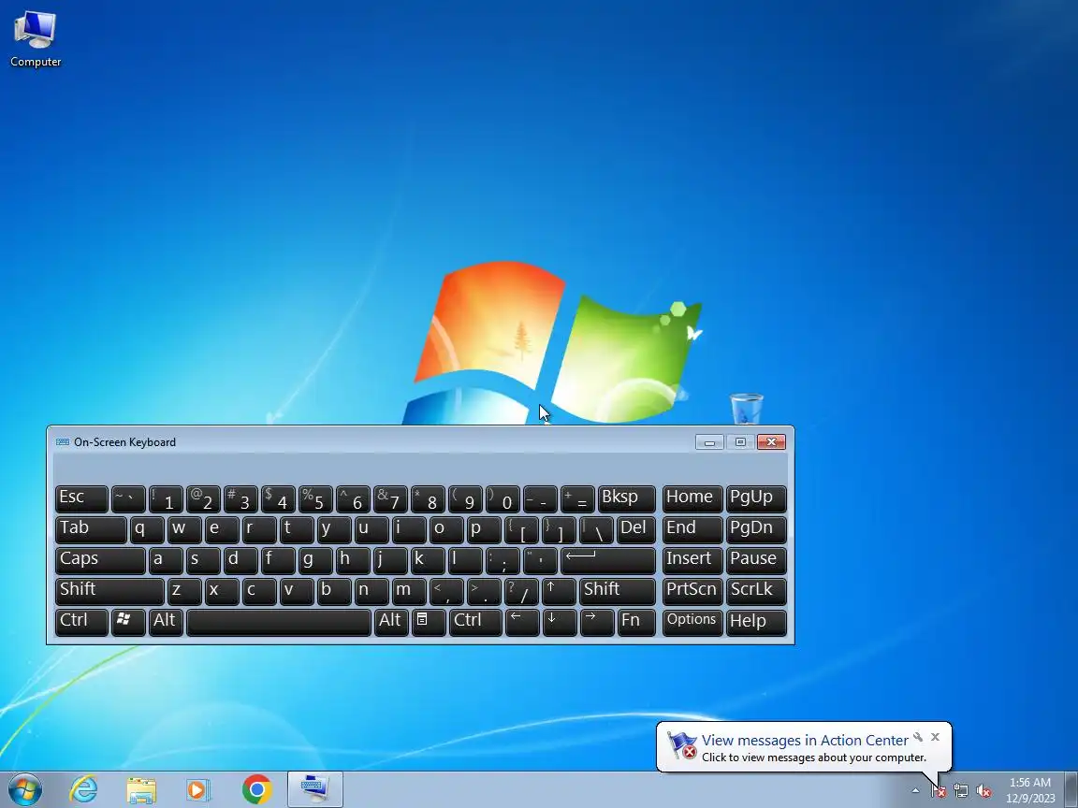1078x808 pixels.
Task: Click the End key
Action: (x=692, y=529)
